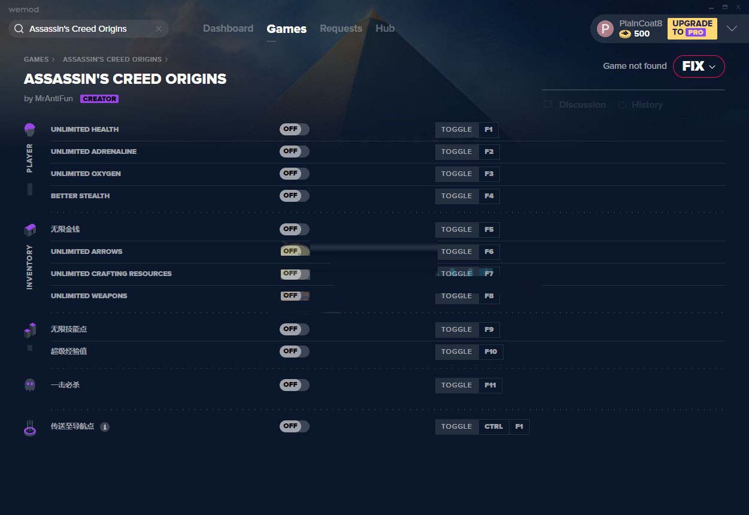749x515 pixels.
Task: Click the coins icon beside 500
Action: click(625, 34)
